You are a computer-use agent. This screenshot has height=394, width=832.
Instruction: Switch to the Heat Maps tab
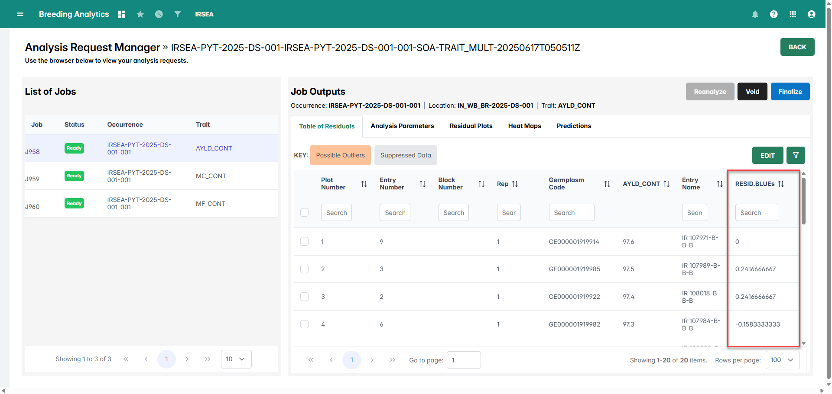pos(524,126)
